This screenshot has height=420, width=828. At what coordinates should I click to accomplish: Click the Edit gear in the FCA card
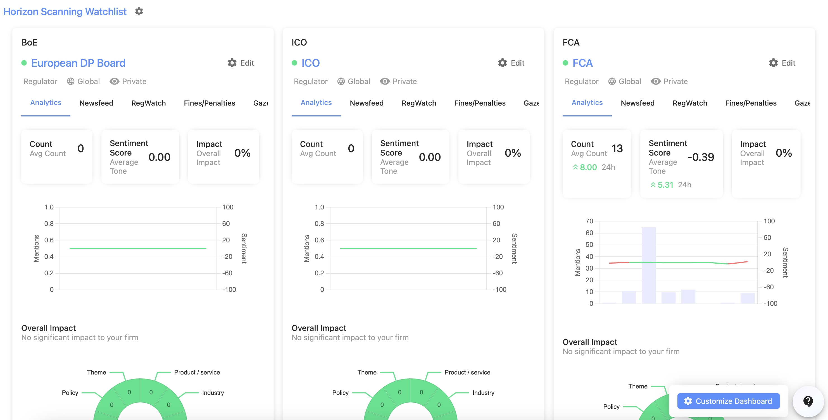click(773, 63)
